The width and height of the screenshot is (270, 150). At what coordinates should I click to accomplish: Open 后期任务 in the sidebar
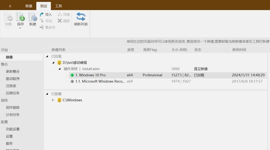pos(12,93)
